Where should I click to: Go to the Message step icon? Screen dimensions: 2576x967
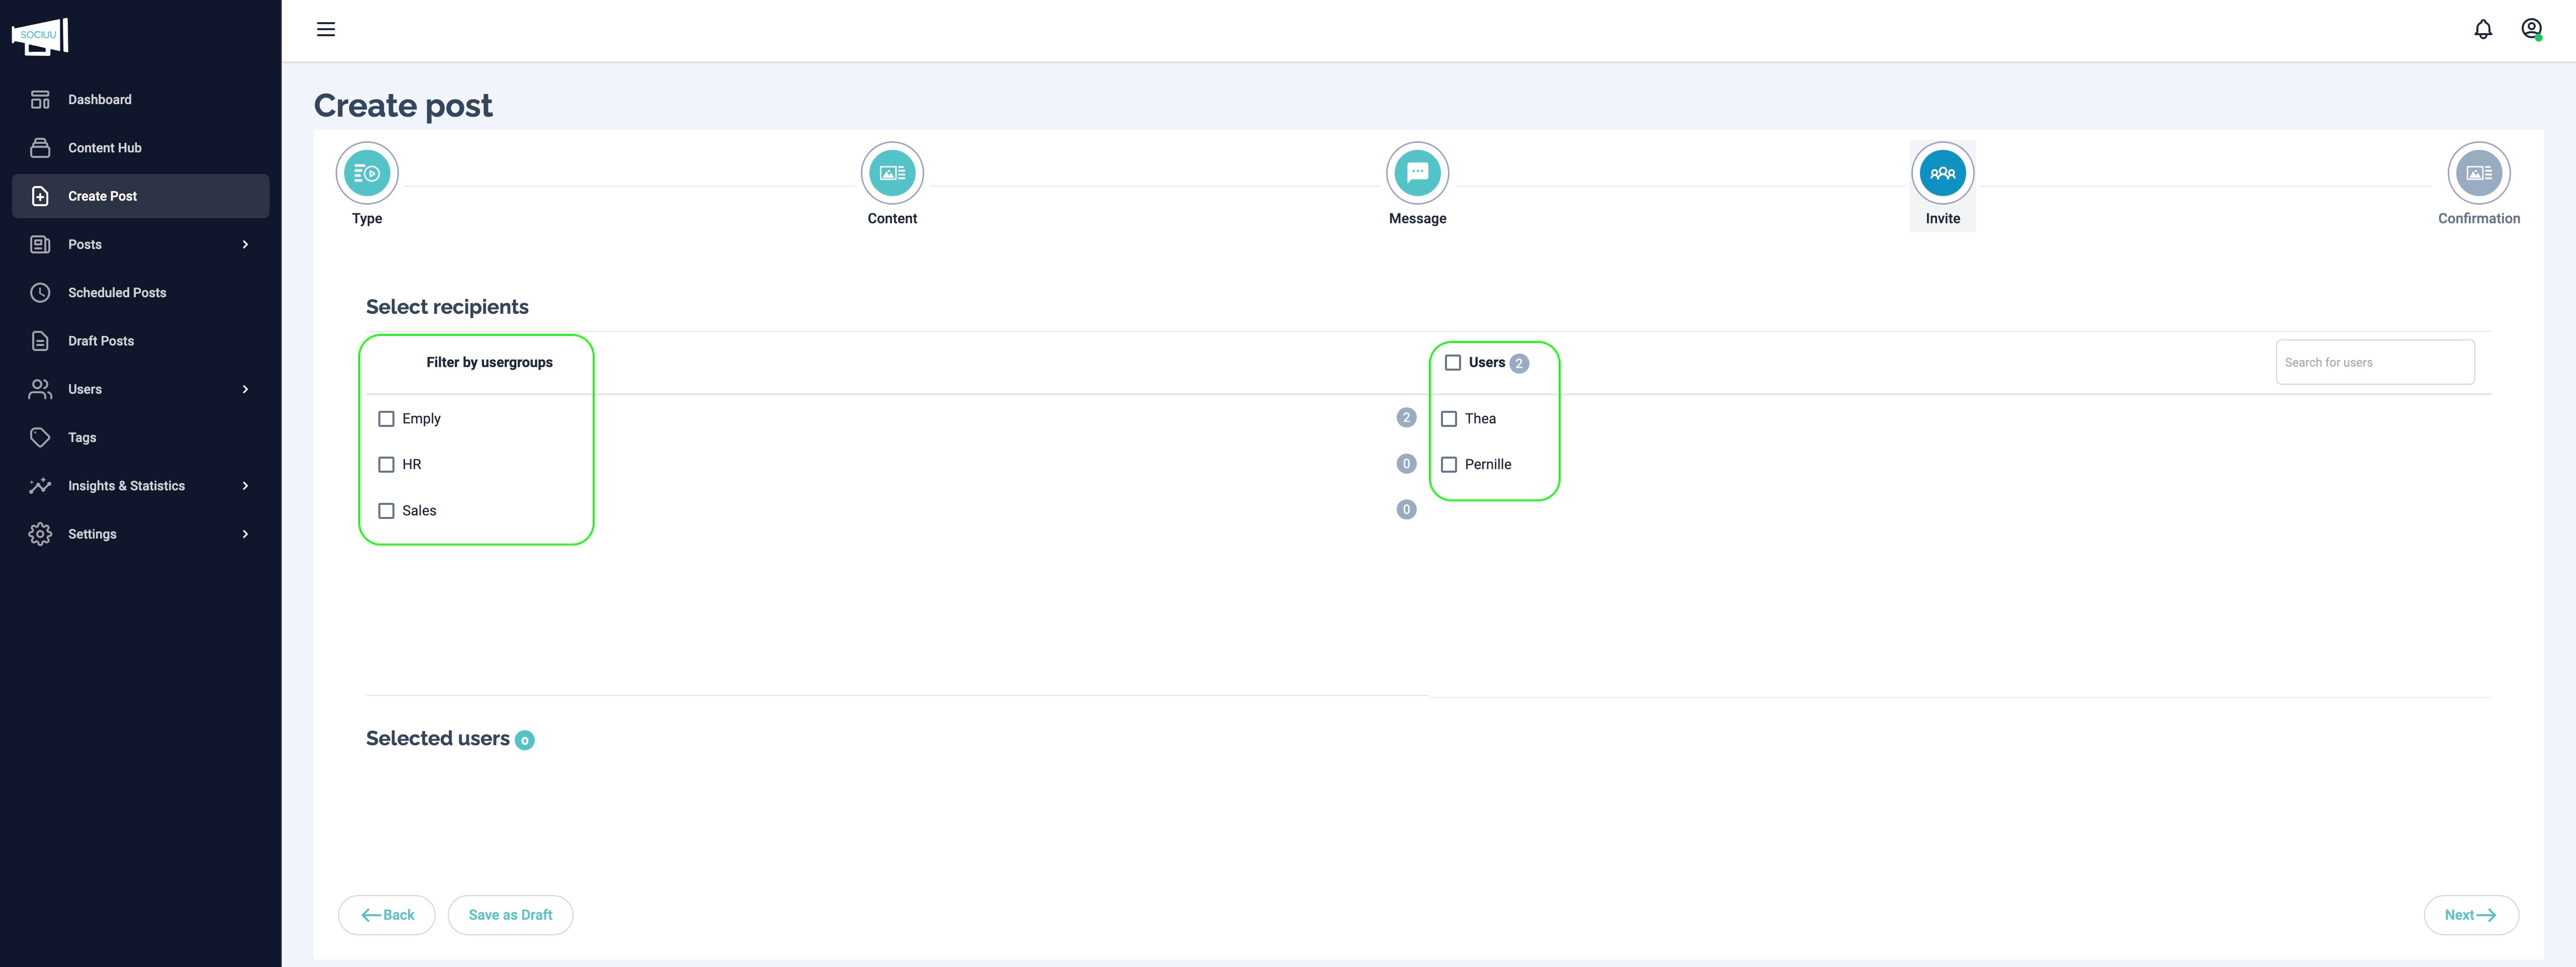pyautogui.click(x=1416, y=174)
